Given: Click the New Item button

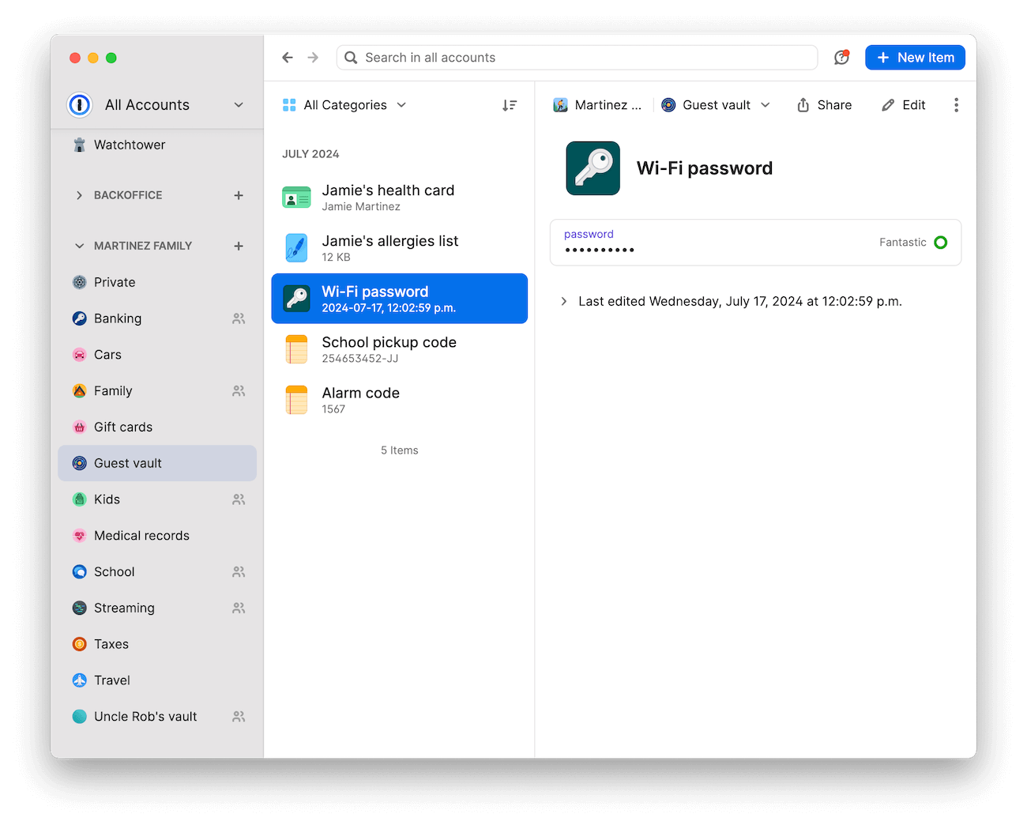Looking at the screenshot, I should pyautogui.click(x=915, y=57).
